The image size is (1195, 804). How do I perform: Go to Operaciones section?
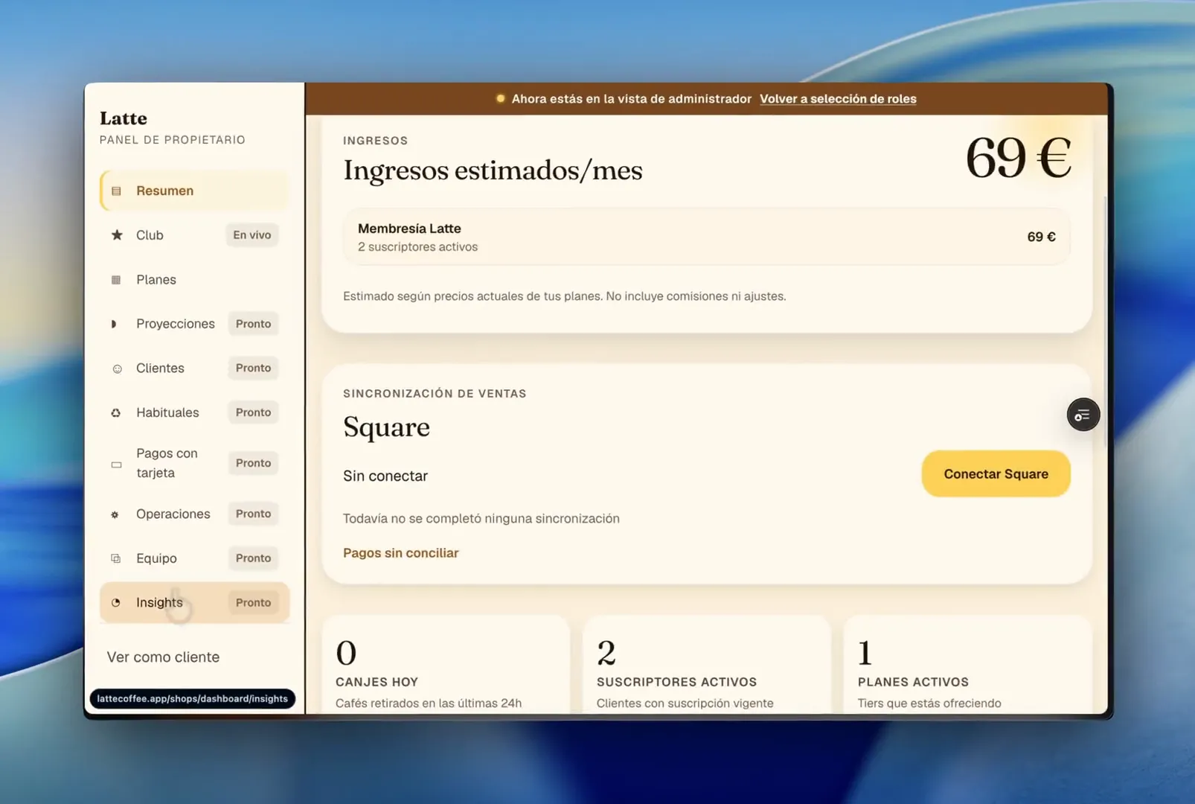pos(194,514)
